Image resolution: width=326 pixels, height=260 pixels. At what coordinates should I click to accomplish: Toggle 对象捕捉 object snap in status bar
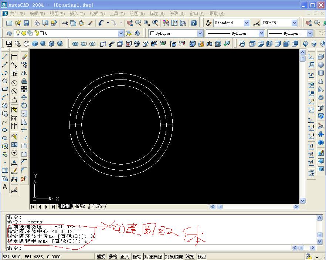click(x=153, y=256)
